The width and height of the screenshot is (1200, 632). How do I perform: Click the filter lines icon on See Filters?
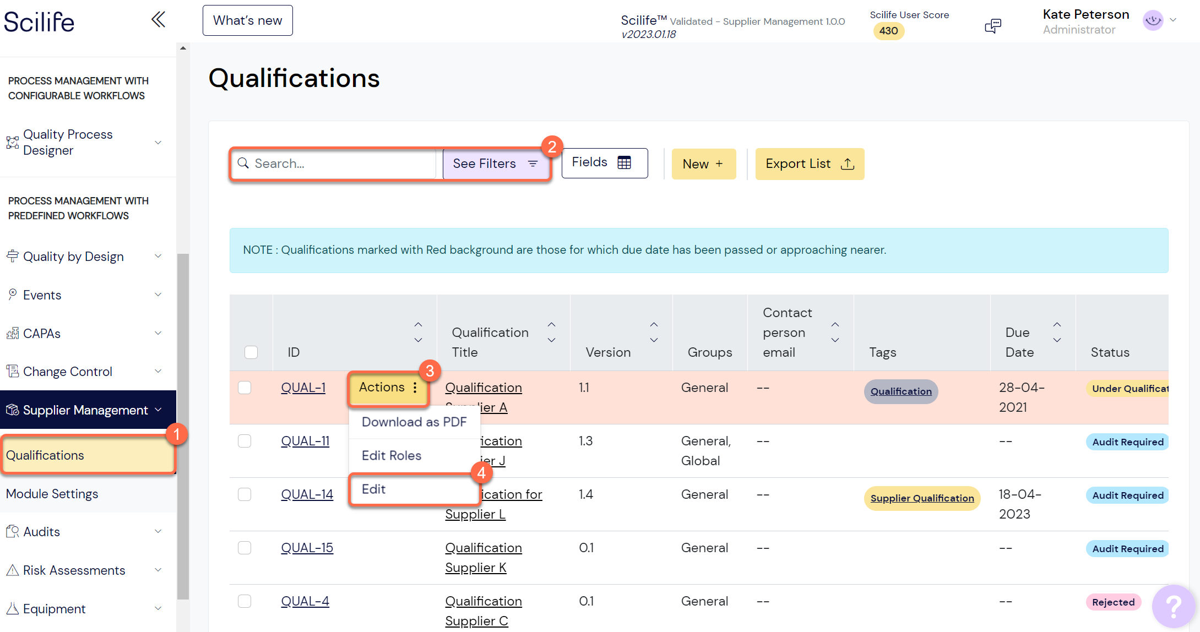pos(533,164)
